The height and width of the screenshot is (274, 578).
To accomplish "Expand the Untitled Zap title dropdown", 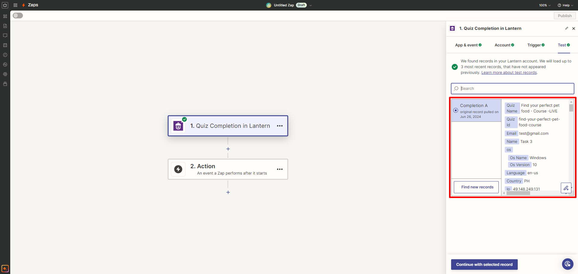I will tap(311, 5).
